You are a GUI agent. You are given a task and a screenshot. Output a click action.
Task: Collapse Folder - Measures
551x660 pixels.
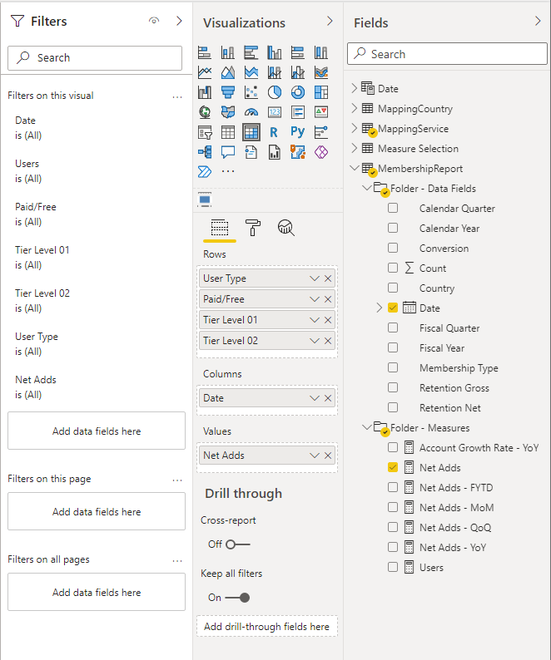tap(367, 427)
